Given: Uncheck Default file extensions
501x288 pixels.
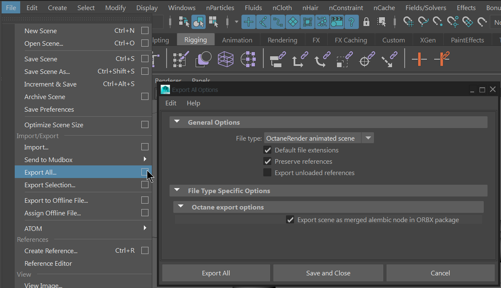Looking at the screenshot, I should (268, 150).
